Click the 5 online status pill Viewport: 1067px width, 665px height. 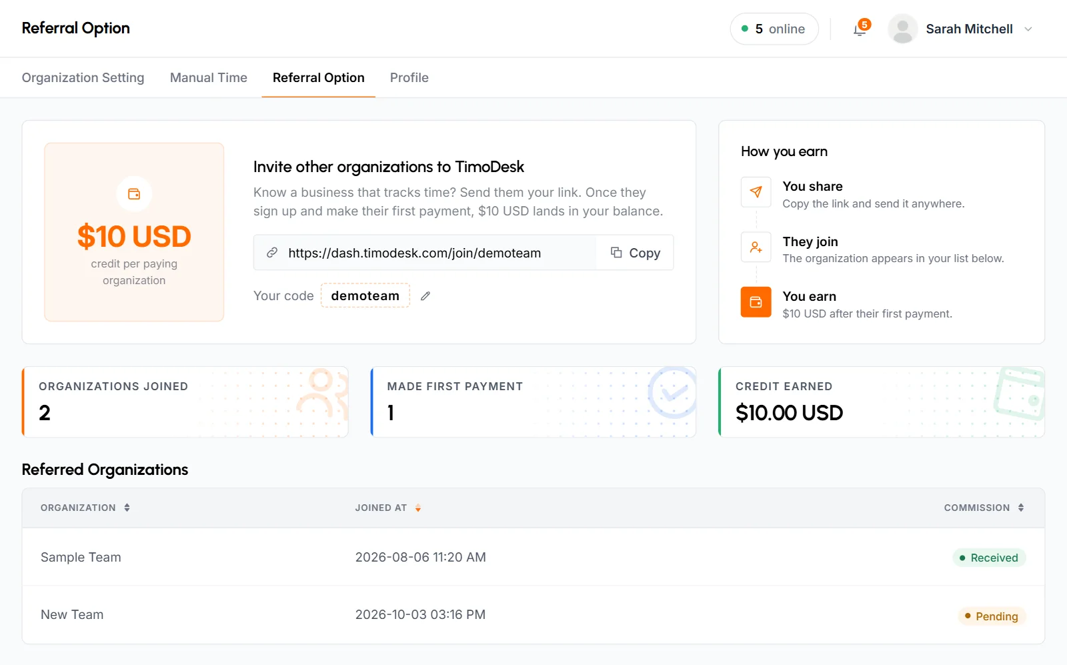tap(774, 29)
